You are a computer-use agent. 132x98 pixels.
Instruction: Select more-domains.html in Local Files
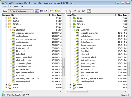88,57
